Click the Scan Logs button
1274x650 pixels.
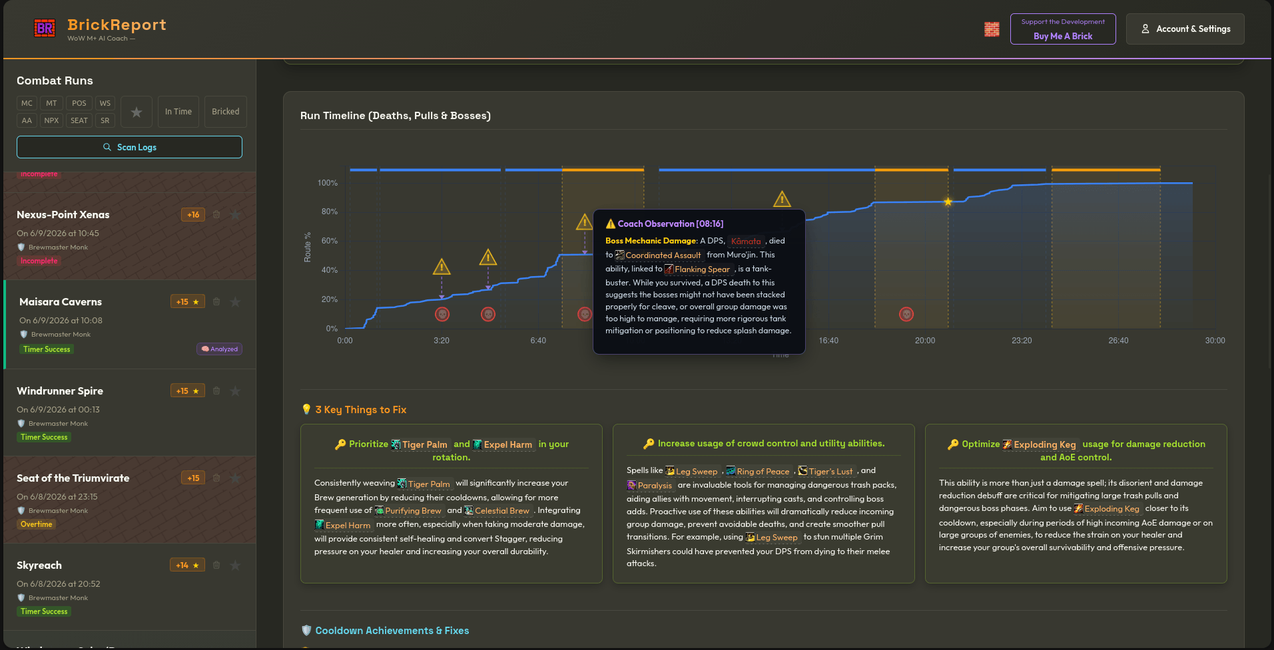129,147
